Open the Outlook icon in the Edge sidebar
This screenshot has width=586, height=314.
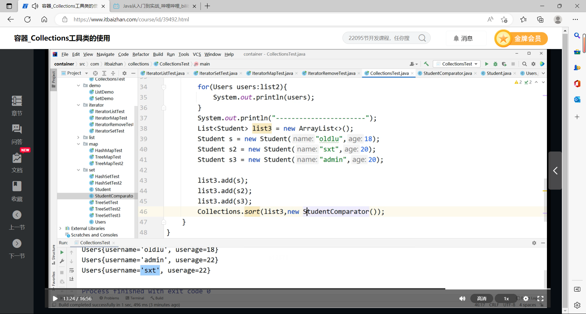pyautogui.click(x=577, y=99)
